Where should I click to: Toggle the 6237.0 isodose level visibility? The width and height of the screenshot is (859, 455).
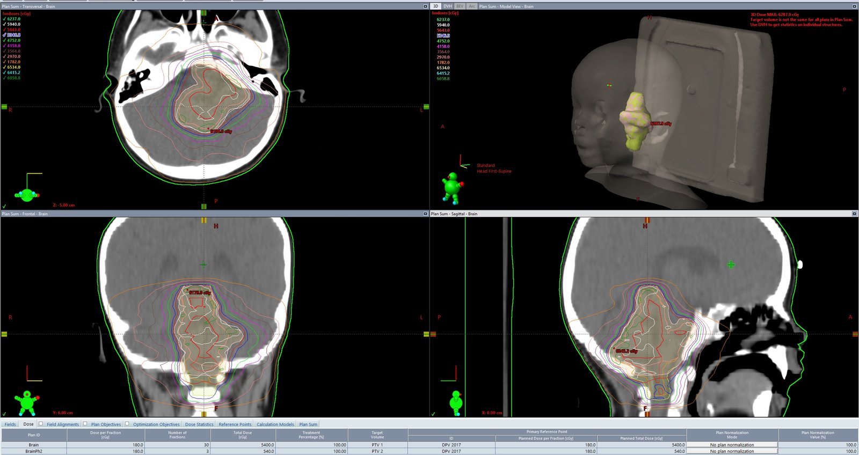(5, 19)
